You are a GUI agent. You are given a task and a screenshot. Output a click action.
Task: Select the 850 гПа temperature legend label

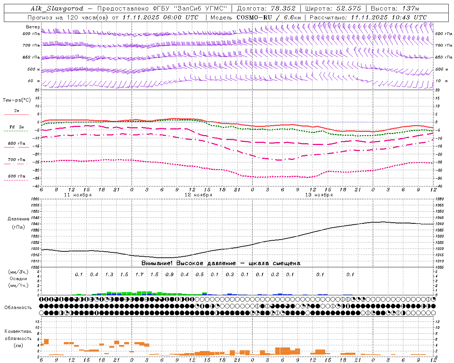[x=17, y=144]
